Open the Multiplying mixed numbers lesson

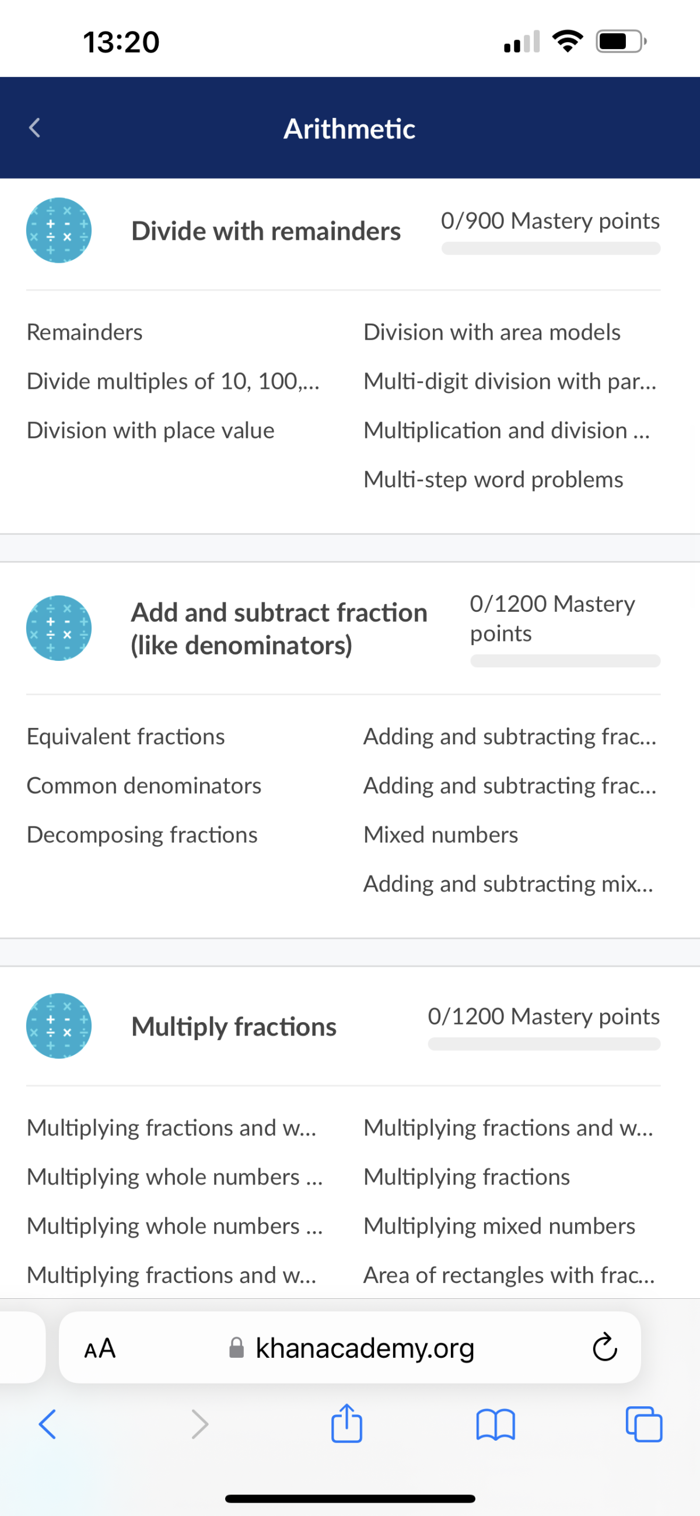pyautogui.click(x=499, y=1226)
